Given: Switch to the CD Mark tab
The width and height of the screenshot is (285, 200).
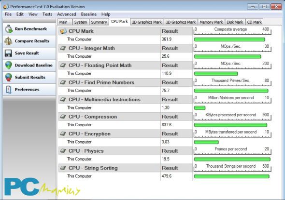Looking at the screenshot, I should click(x=254, y=22).
